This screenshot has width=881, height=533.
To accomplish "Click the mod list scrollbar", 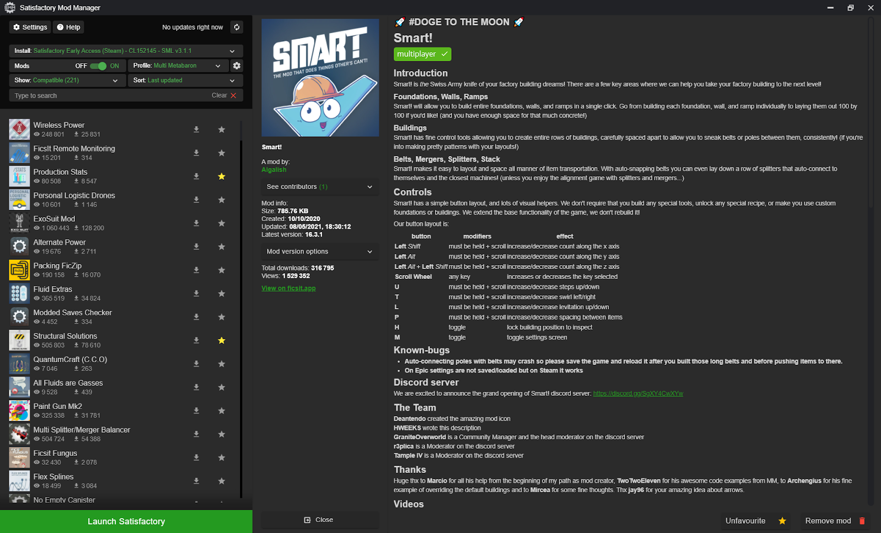I will (241, 320).
